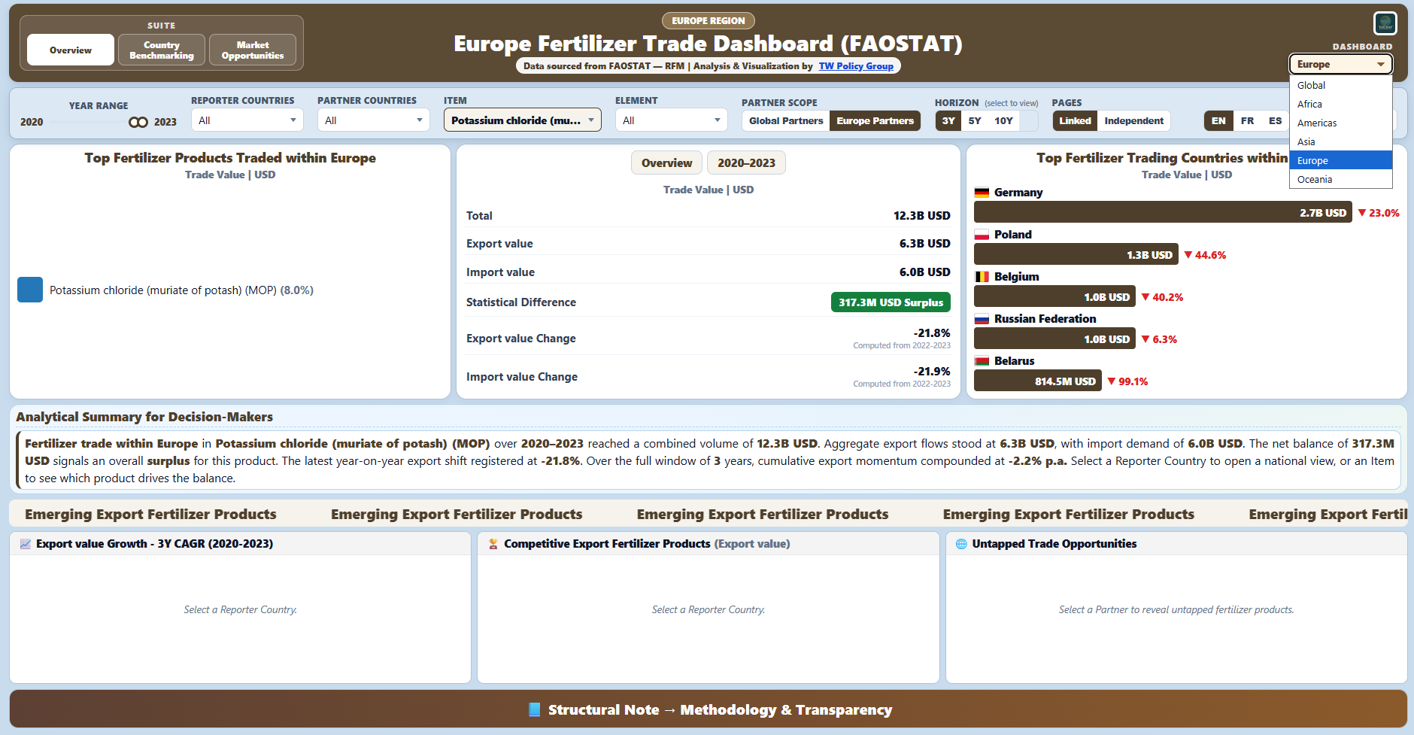Click the 40.2% change figure for Belgium
1414x735 pixels.
(x=1168, y=297)
